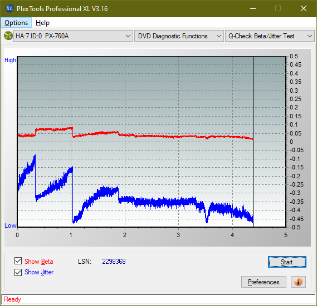Click the blue Show Jitter label

pos(39,272)
